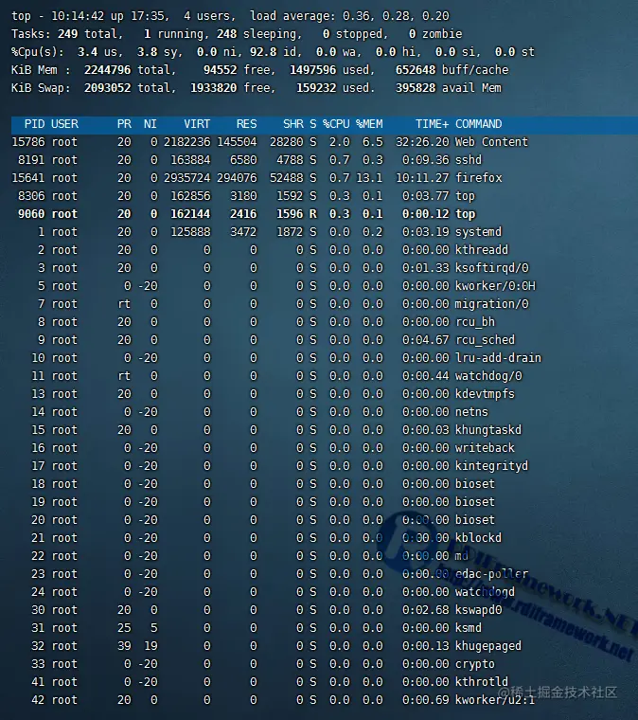Select the 'kthrotld' process

[x=482, y=682]
